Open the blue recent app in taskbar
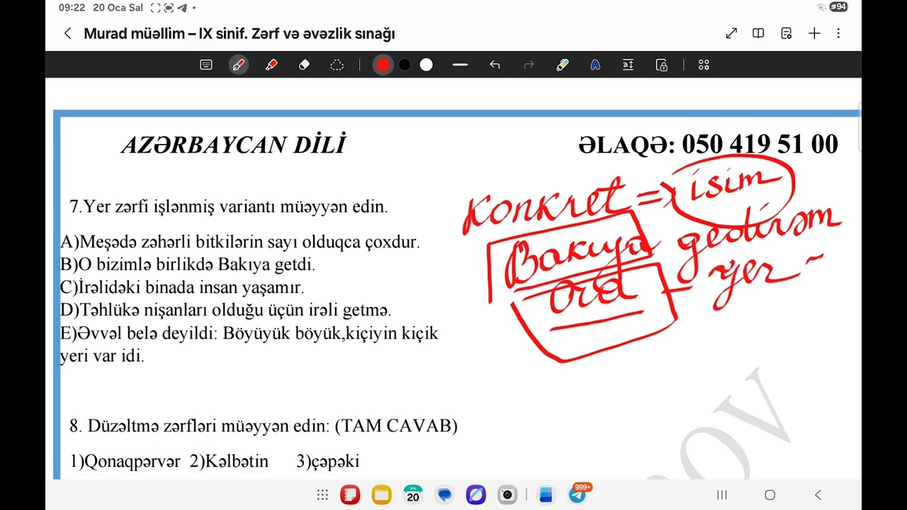The width and height of the screenshot is (907, 510). pyautogui.click(x=546, y=494)
